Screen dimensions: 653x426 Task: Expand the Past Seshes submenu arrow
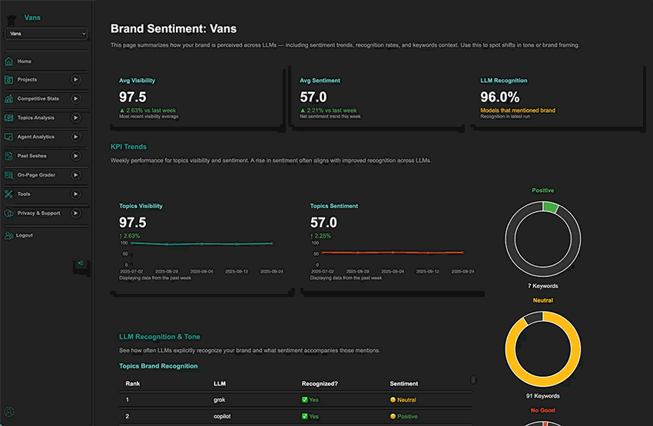point(76,156)
